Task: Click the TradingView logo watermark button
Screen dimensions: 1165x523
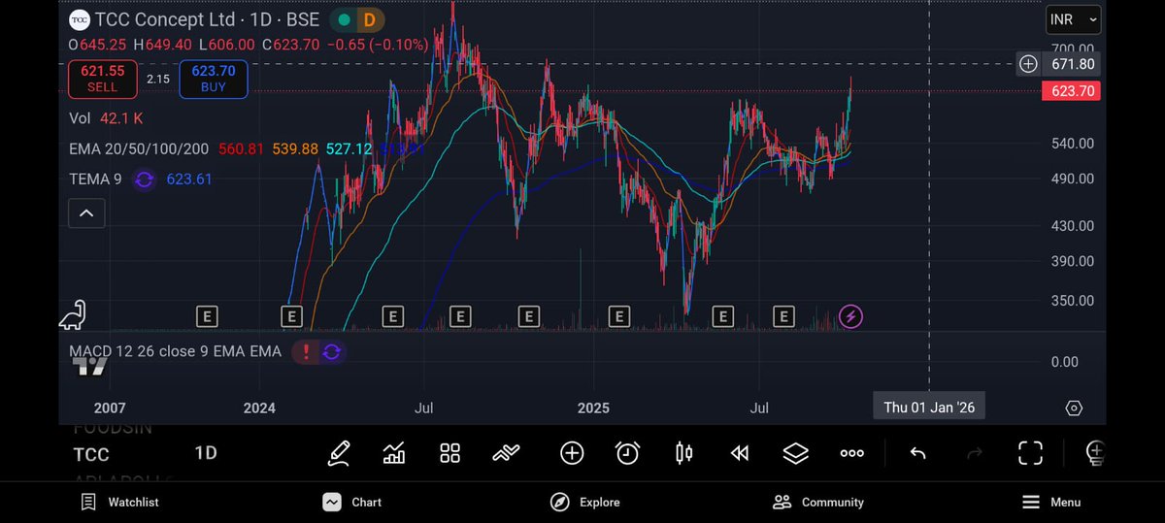Action: click(90, 366)
